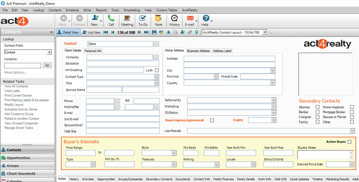
Task: Click the Company field ellipsis button
Action: pyautogui.click(x=156, y=57)
